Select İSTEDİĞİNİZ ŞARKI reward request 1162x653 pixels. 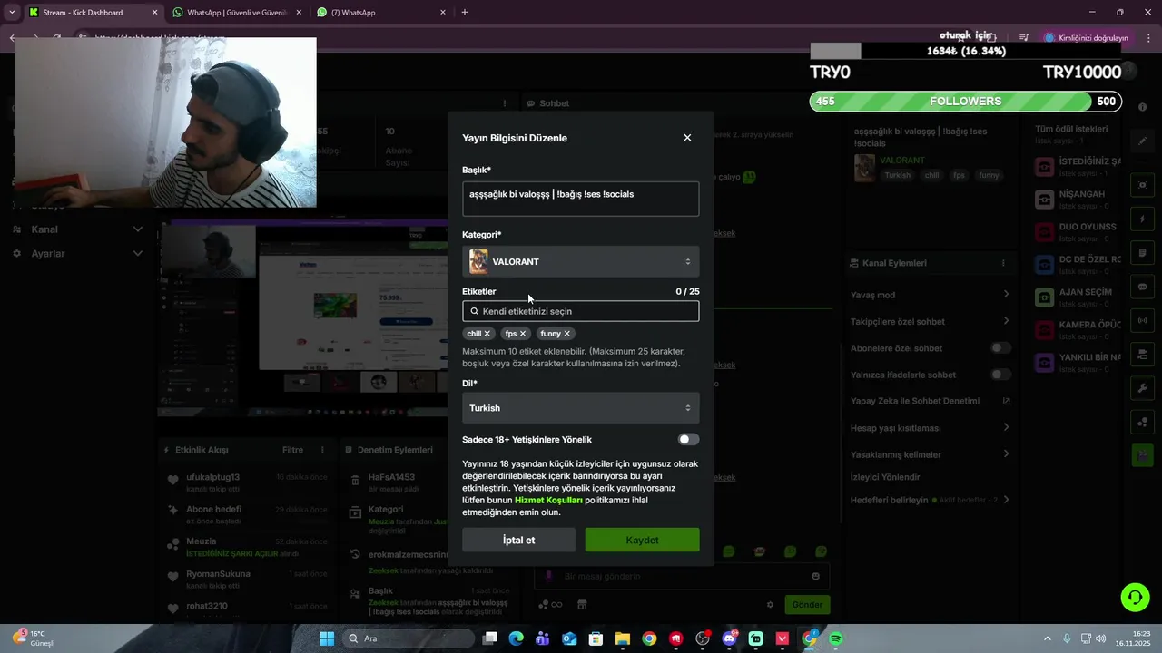[x=1078, y=167]
